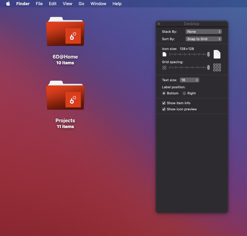The height and width of the screenshot is (236, 247).
Task: Uncheck Show item info
Action: pos(164,103)
